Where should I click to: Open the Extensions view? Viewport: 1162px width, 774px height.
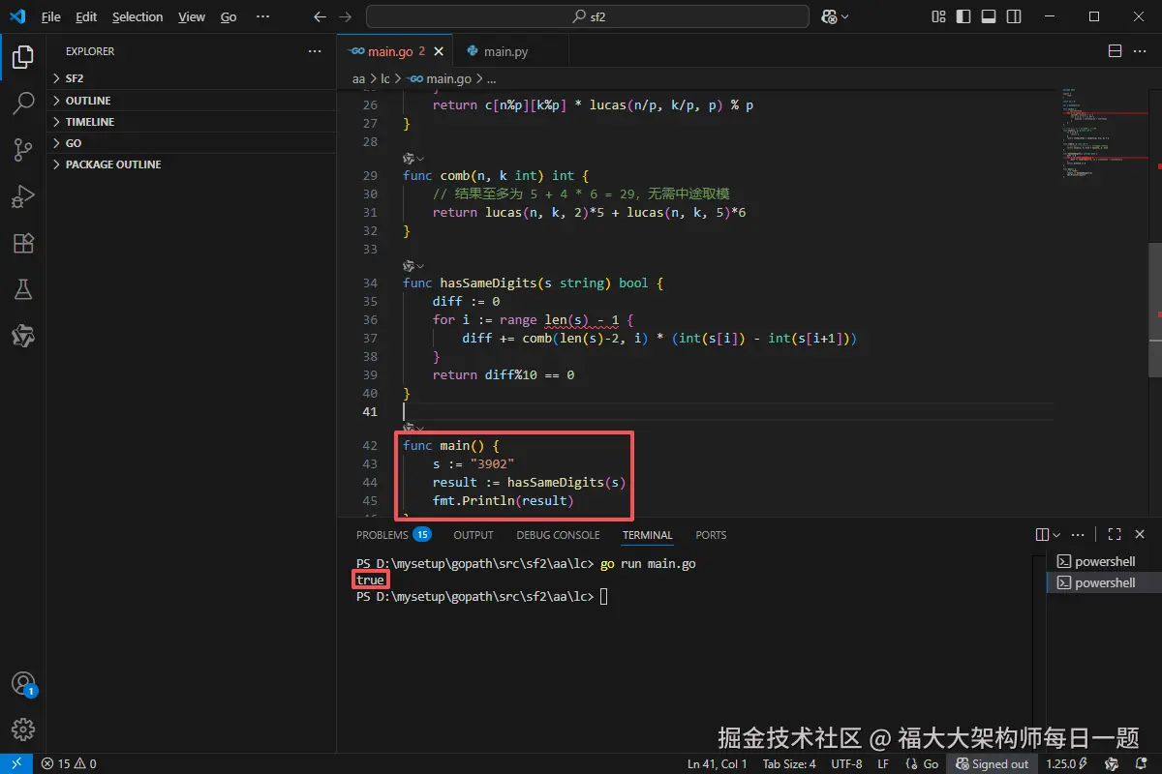point(23,243)
